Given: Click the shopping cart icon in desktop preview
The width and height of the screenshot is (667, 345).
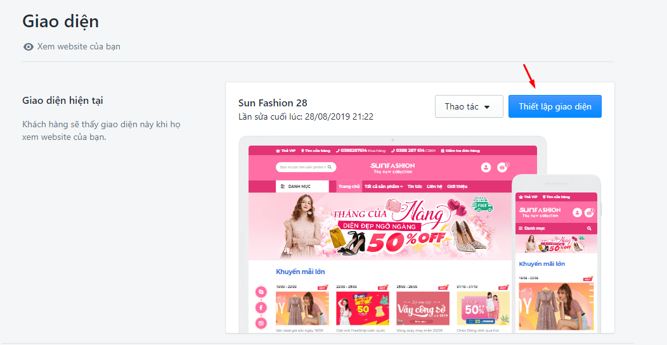Looking at the screenshot, I should (x=502, y=167).
